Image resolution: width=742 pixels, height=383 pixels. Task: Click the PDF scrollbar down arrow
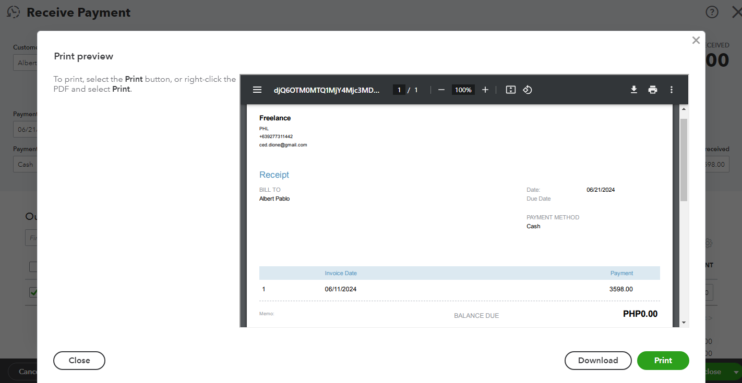[684, 323]
